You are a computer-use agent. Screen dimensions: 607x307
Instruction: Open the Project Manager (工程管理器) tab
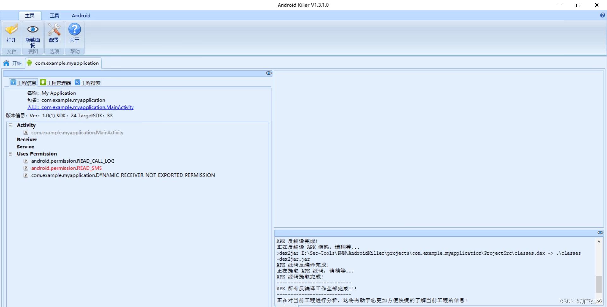pos(56,83)
